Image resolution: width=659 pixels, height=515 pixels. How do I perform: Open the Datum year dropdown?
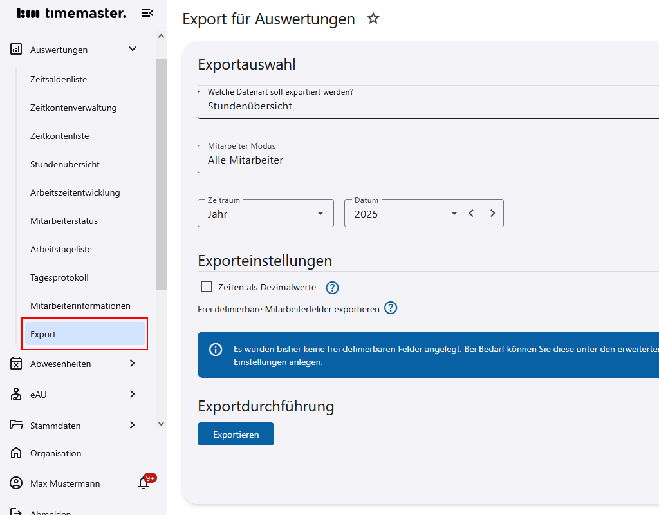pyautogui.click(x=454, y=212)
